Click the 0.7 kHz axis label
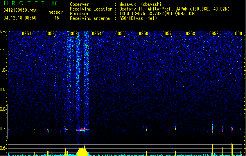Image resolution: width=246 pixels, height=156 pixels. coord(3,129)
